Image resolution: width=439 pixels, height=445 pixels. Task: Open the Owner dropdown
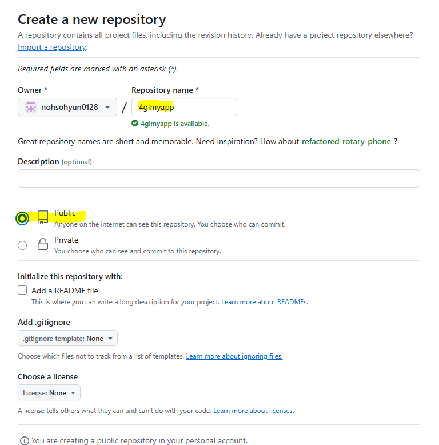tap(67, 107)
